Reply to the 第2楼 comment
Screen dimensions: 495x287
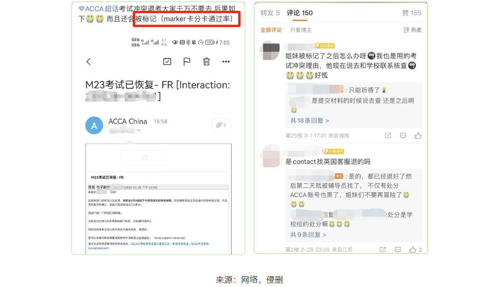point(398,250)
